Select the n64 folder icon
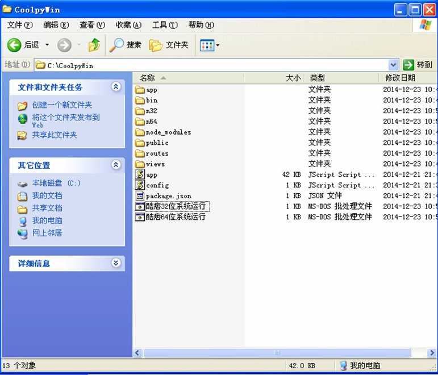The width and height of the screenshot is (438, 375). (140, 122)
